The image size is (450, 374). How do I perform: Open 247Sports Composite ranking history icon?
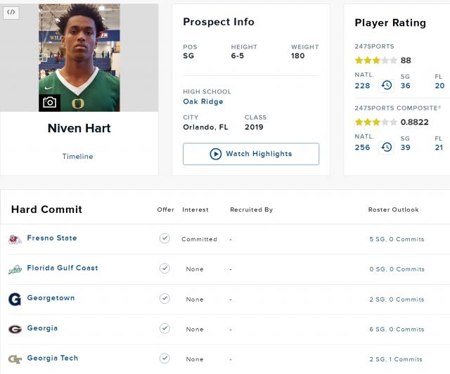[x=386, y=148]
